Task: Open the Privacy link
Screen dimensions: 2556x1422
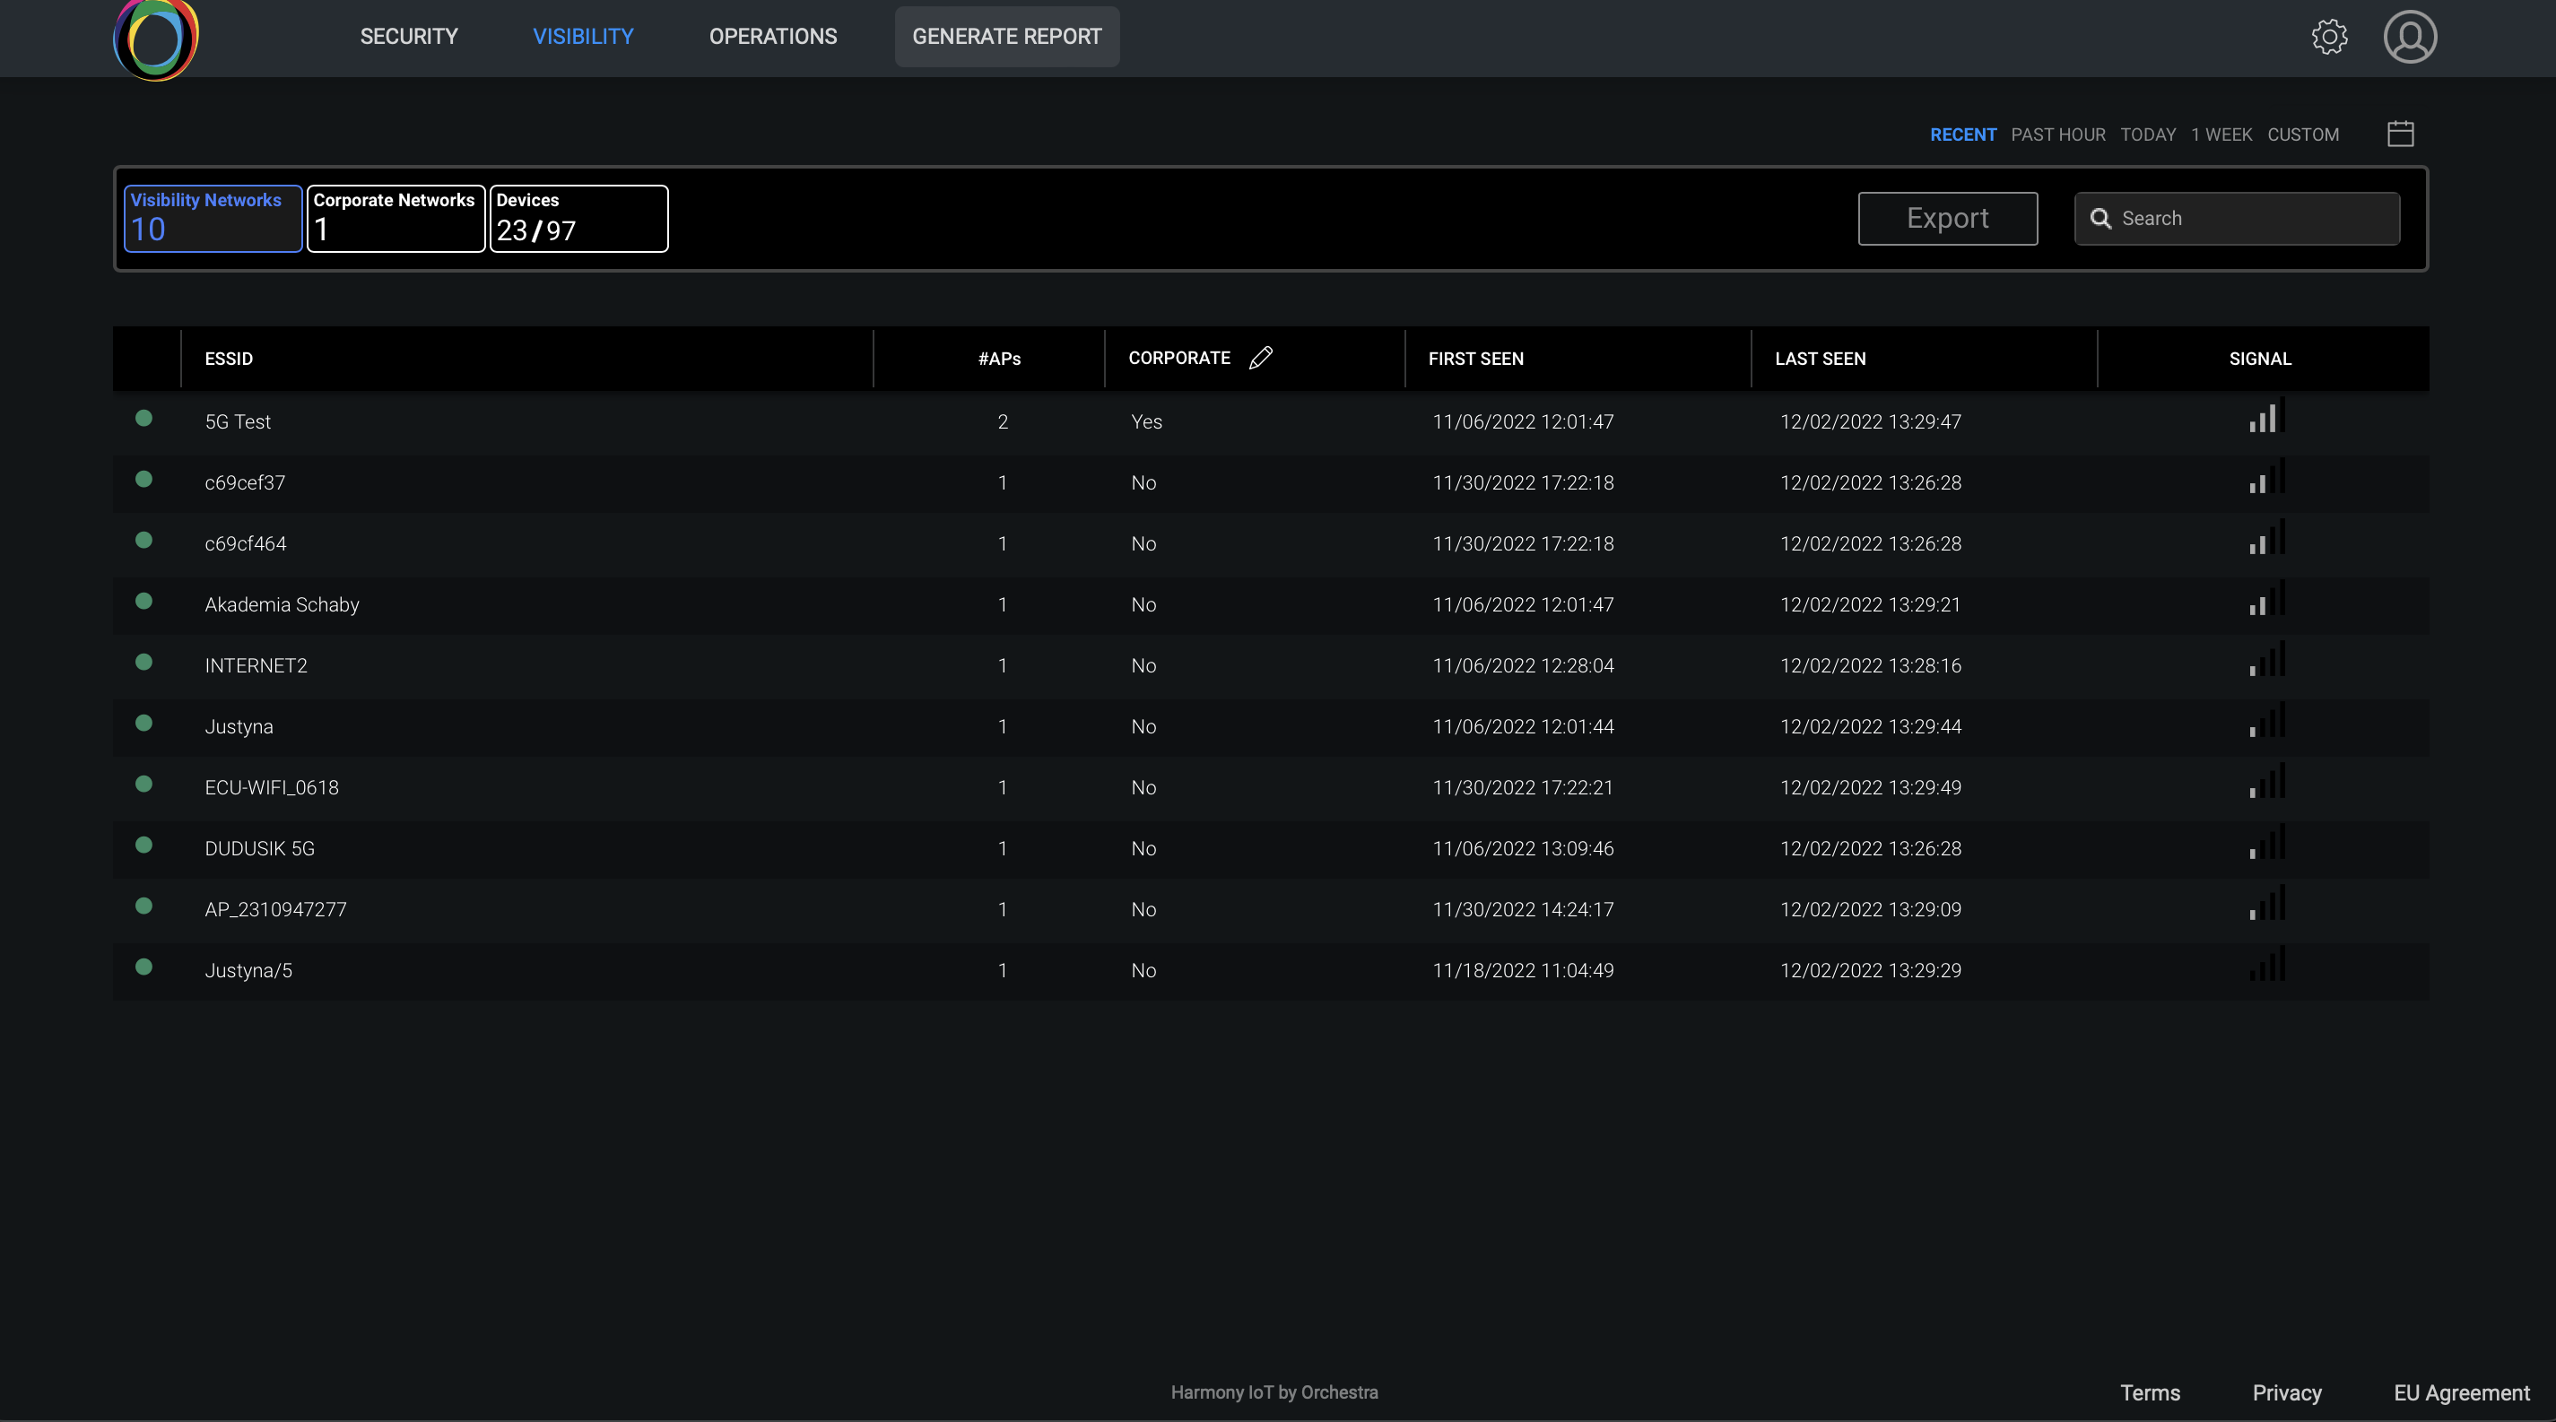Action: pos(2286,1393)
